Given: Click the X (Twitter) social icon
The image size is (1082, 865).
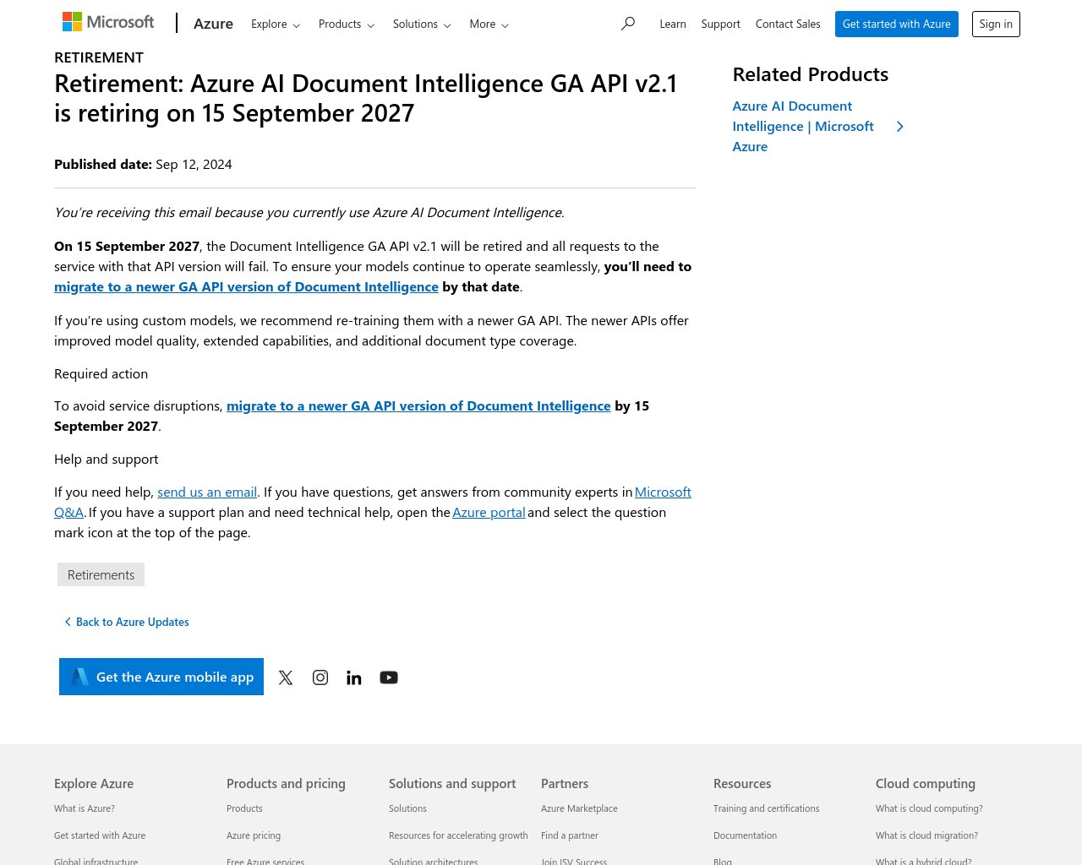Looking at the screenshot, I should [286, 677].
